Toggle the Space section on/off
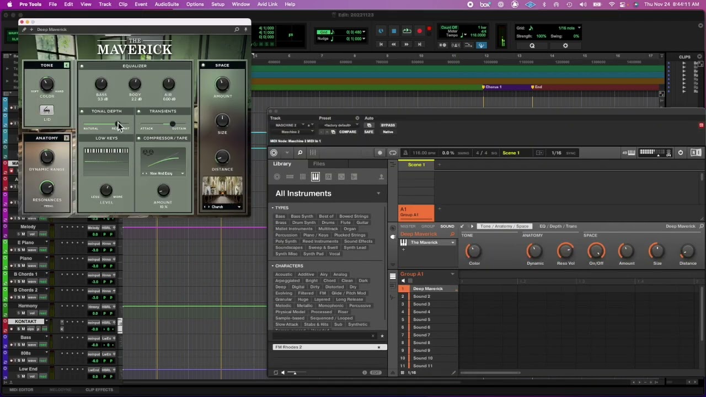This screenshot has height=397, width=706. 203,65
